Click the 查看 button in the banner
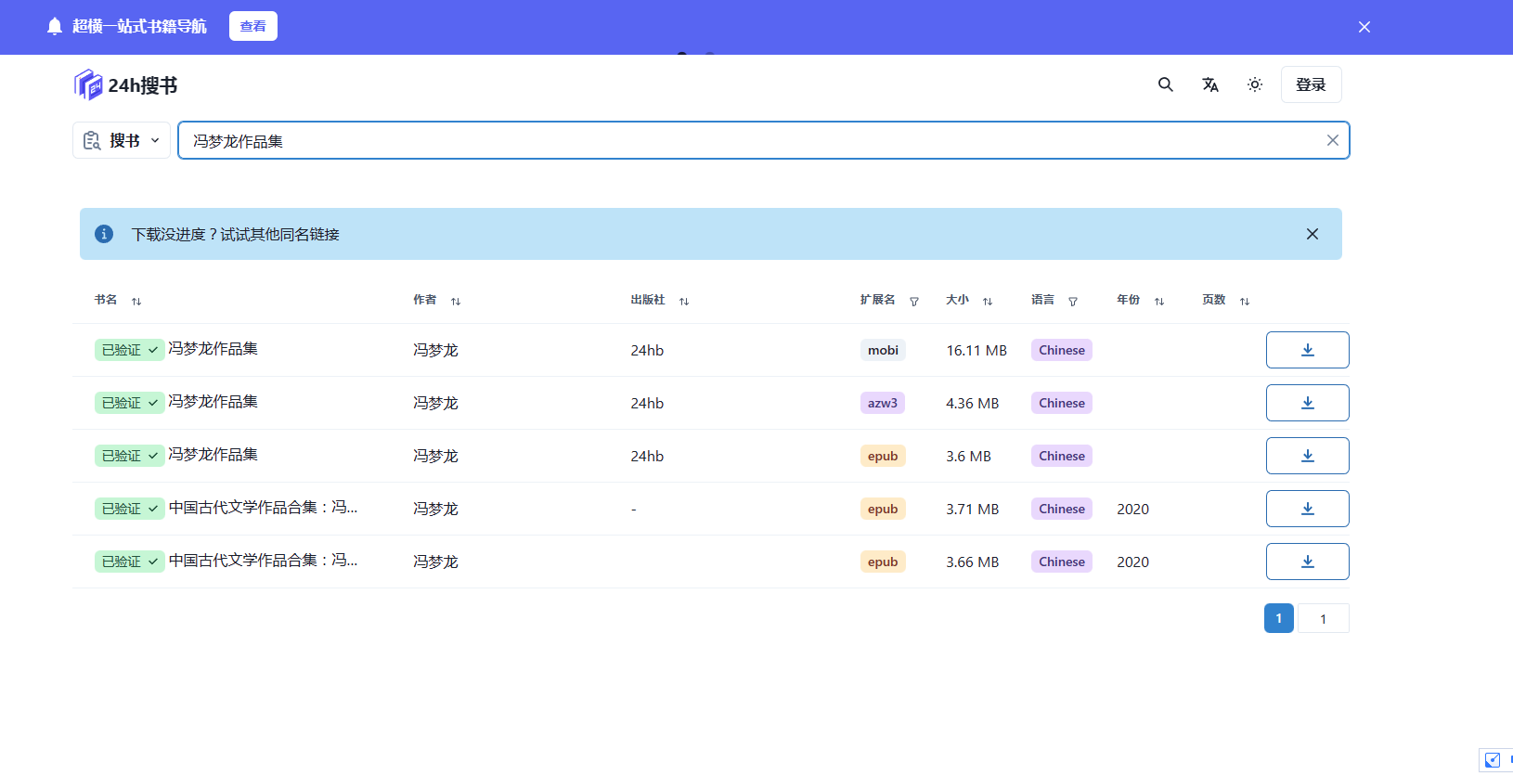Image resolution: width=1513 pixels, height=775 pixels. [253, 26]
